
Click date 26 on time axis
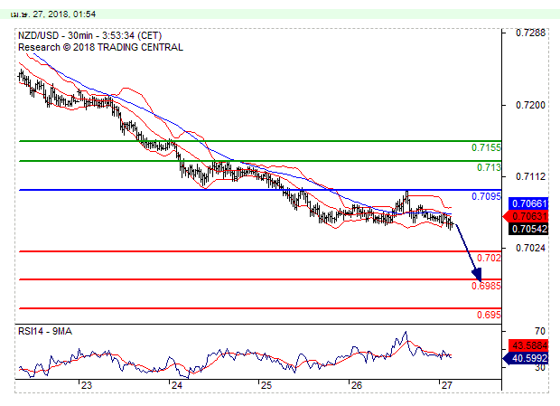[x=357, y=385]
